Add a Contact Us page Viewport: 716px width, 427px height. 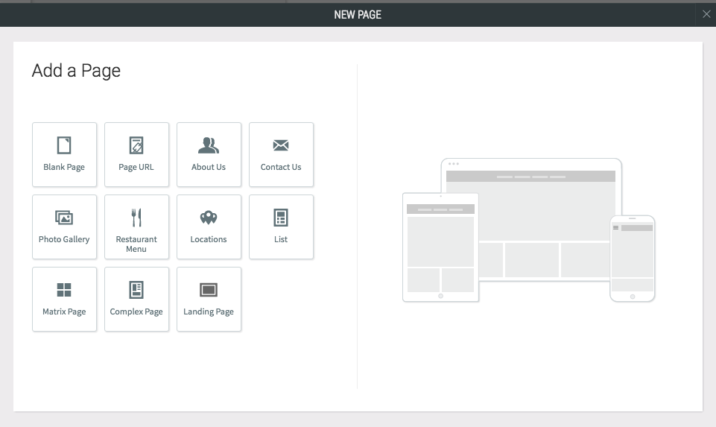(281, 154)
